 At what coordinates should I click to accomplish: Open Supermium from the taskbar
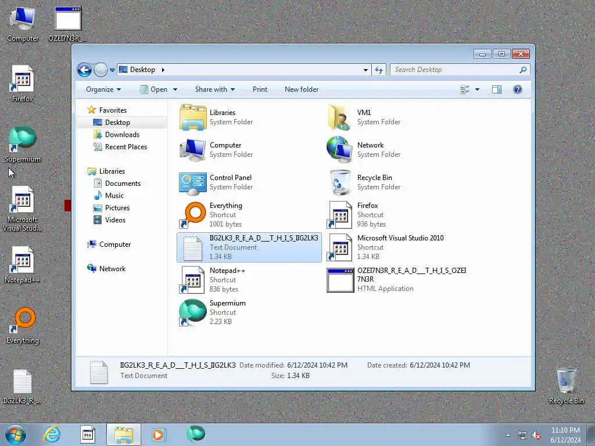(x=195, y=434)
